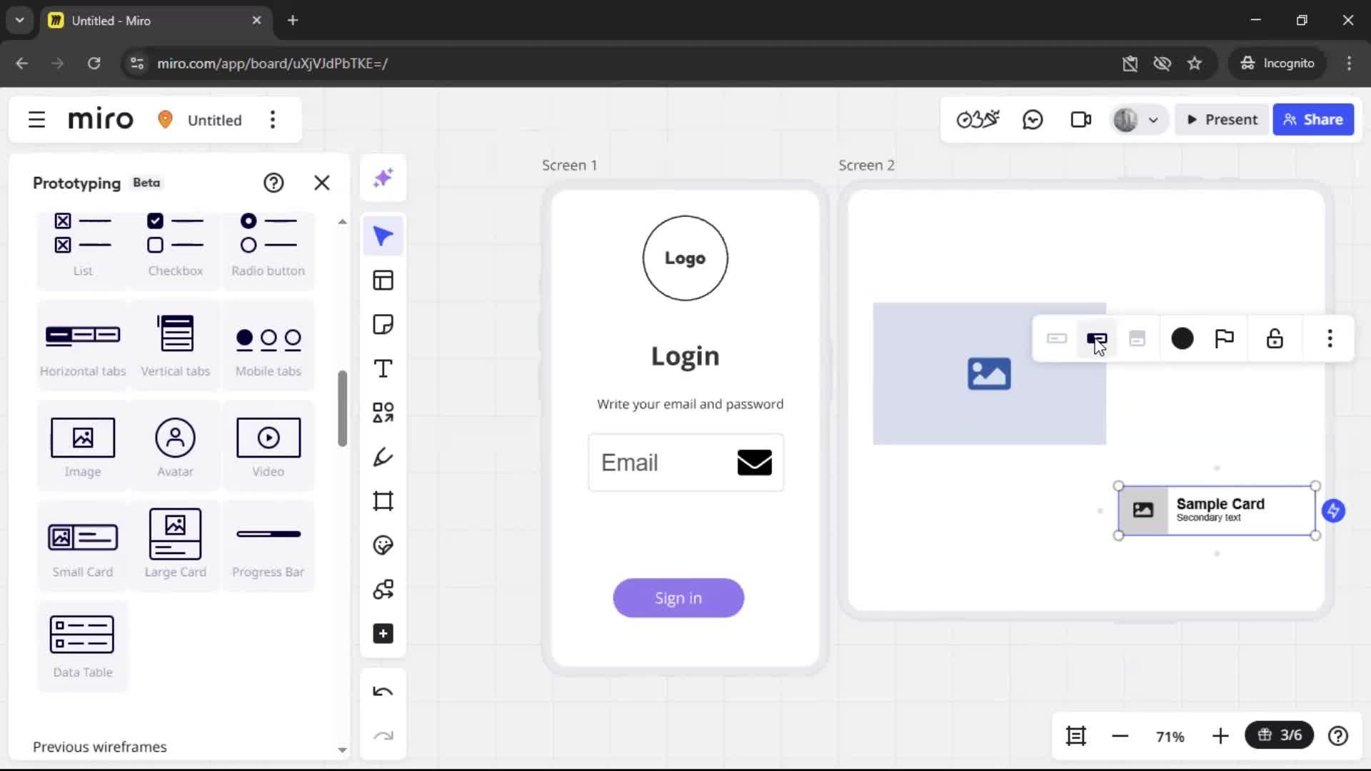The width and height of the screenshot is (1371, 771).
Task: Open board options three-dot menu
Action: pos(273,120)
